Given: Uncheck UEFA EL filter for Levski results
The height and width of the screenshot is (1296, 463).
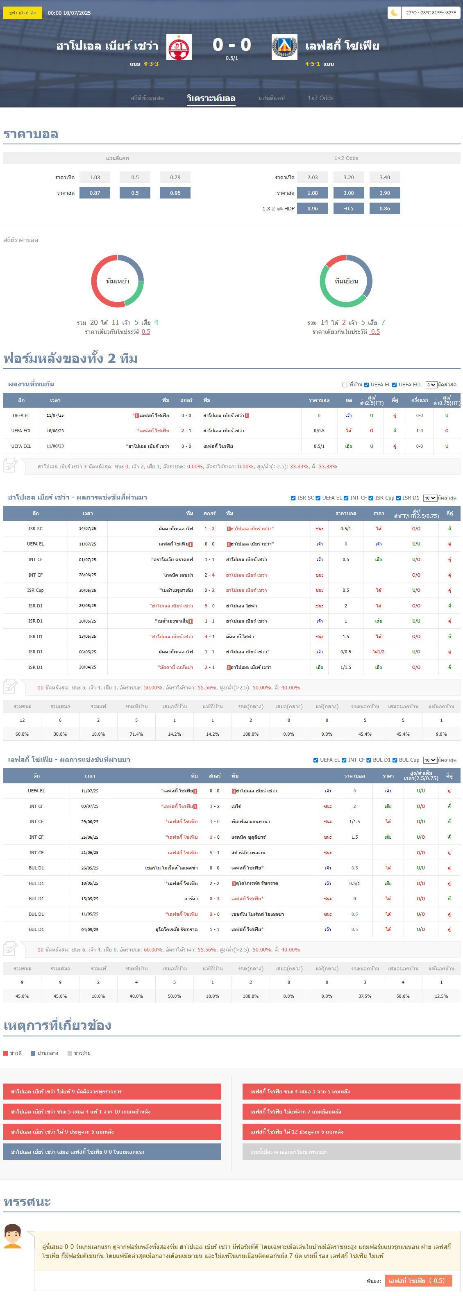Looking at the screenshot, I should (x=316, y=760).
